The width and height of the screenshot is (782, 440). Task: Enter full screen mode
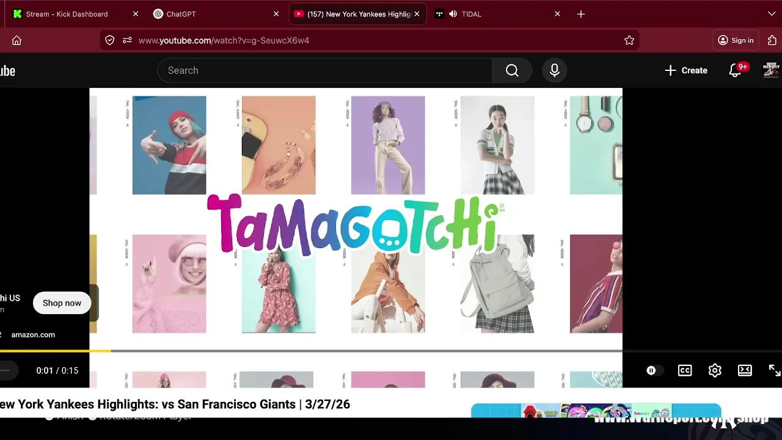(774, 370)
